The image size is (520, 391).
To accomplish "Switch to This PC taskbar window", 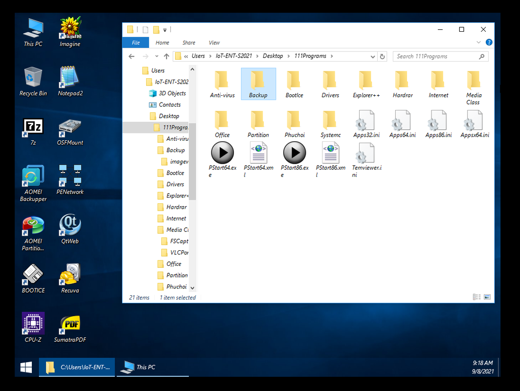I will tap(153, 367).
